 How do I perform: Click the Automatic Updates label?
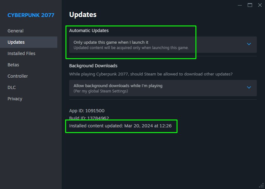pos(89,31)
